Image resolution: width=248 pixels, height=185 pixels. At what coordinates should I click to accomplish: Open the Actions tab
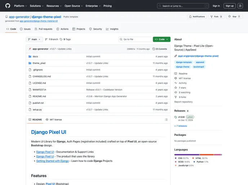click(x=62, y=29)
